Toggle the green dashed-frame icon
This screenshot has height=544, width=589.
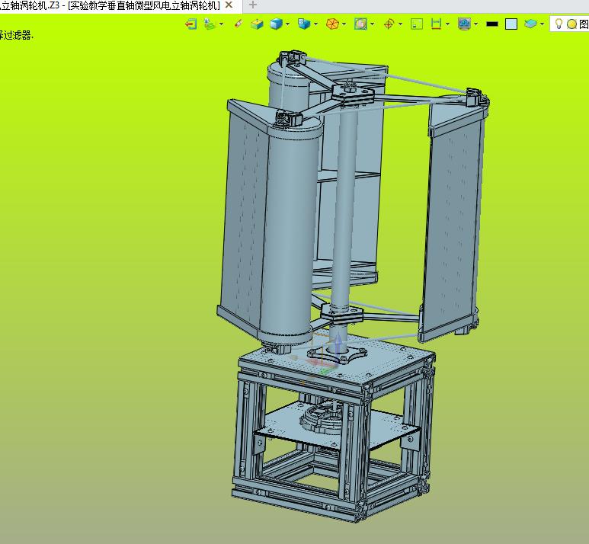[417, 24]
